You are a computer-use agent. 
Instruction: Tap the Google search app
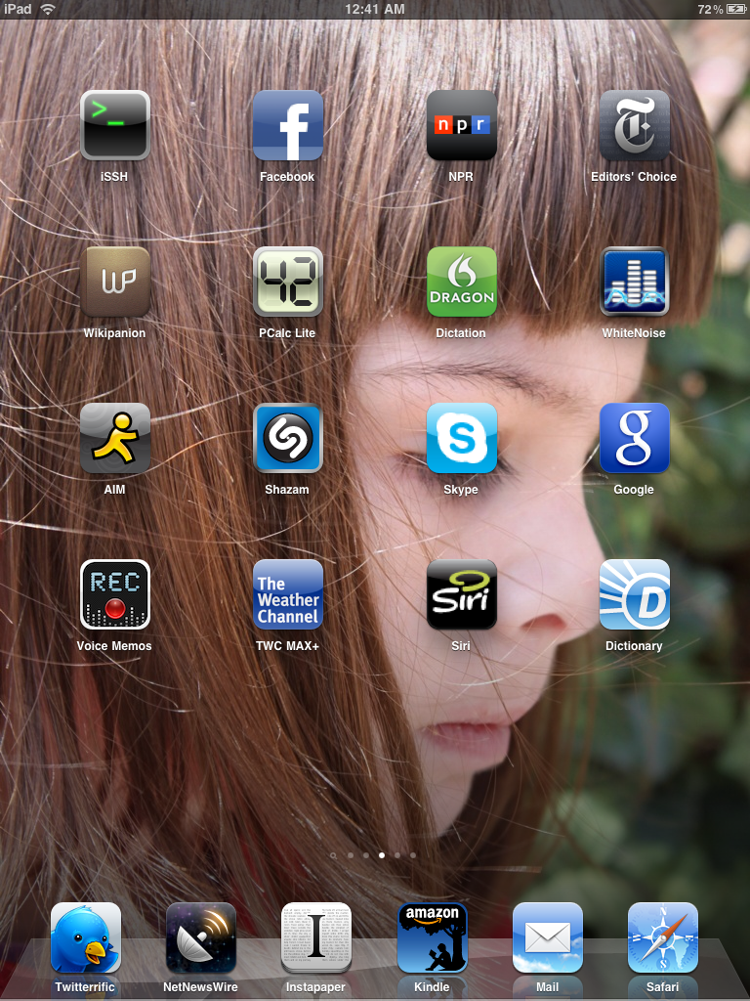634,438
